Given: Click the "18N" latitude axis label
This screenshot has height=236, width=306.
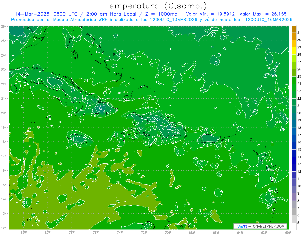Looking at the screenshot, I should pyautogui.click(x=4, y=142).
